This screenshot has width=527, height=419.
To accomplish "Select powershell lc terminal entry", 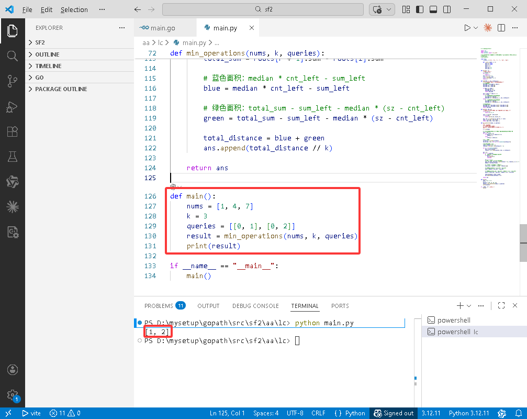I will tap(474, 332).
